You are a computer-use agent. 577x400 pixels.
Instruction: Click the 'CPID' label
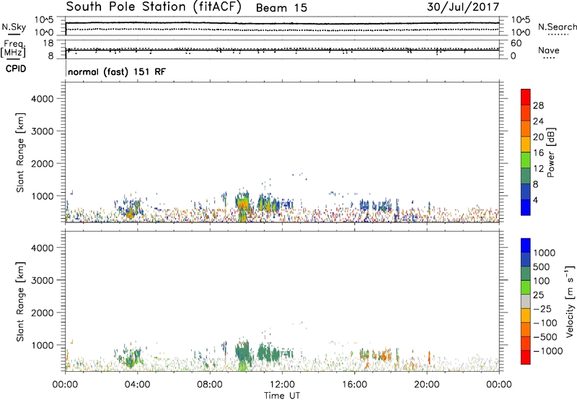pos(16,69)
